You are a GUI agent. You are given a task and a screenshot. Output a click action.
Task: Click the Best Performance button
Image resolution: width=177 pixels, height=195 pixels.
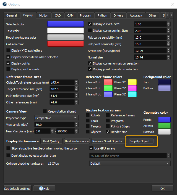(77, 141)
